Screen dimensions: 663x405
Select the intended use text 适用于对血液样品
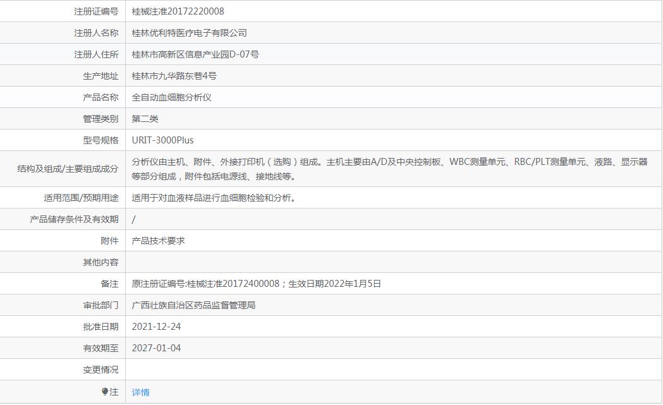(x=214, y=198)
